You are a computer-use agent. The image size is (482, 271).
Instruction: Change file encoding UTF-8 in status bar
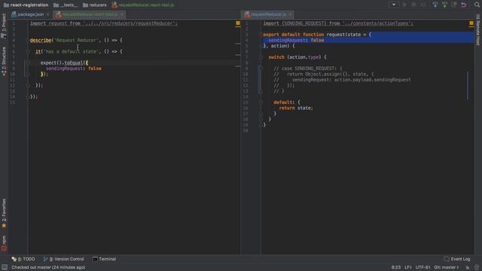(x=423, y=267)
